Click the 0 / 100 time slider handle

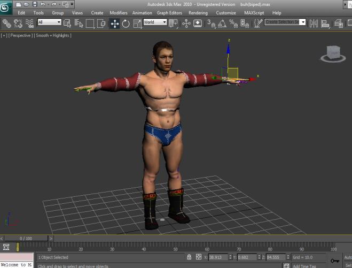point(26,239)
